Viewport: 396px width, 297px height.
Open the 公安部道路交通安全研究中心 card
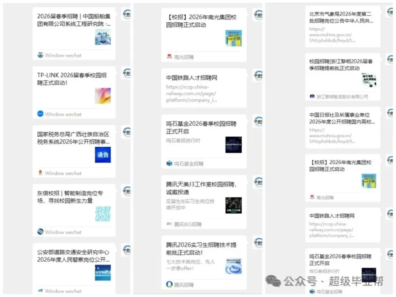click(74, 269)
